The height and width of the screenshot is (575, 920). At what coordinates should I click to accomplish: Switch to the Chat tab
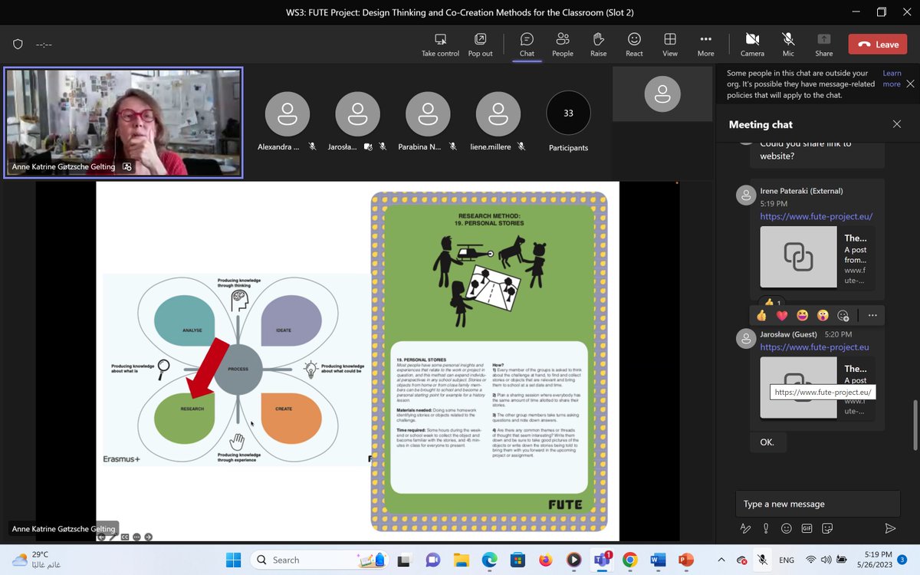(x=526, y=44)
